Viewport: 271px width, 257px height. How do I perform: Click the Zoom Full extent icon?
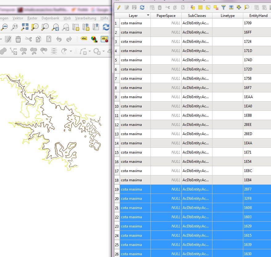(25, 27)
